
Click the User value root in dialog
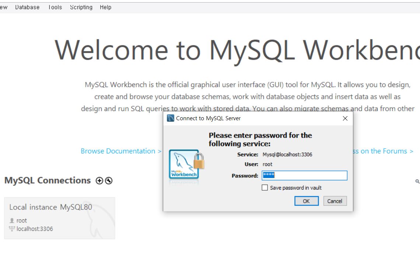tap(267, 164)
